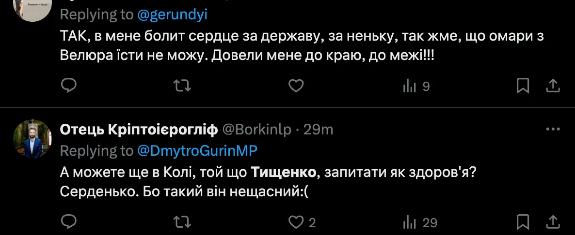View analytics showing 9 views
The image size is (575, 235).
(x=416, y=87)
